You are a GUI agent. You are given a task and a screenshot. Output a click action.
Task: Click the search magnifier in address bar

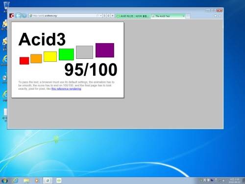(x=98, y=16)
